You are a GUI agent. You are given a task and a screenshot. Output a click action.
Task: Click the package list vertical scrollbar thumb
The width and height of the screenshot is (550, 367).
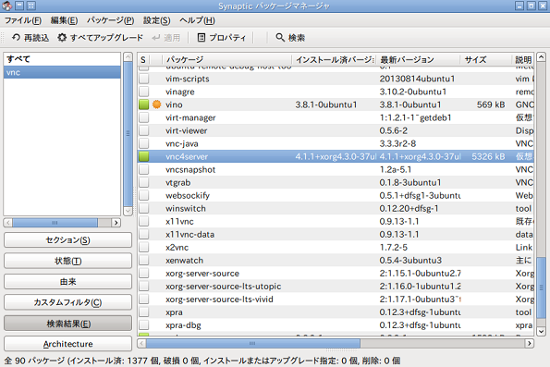coord(542,288)
